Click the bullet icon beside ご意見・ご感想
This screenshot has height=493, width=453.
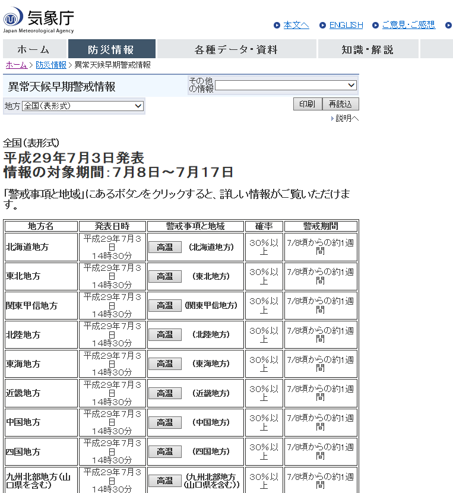pos(375,26)
